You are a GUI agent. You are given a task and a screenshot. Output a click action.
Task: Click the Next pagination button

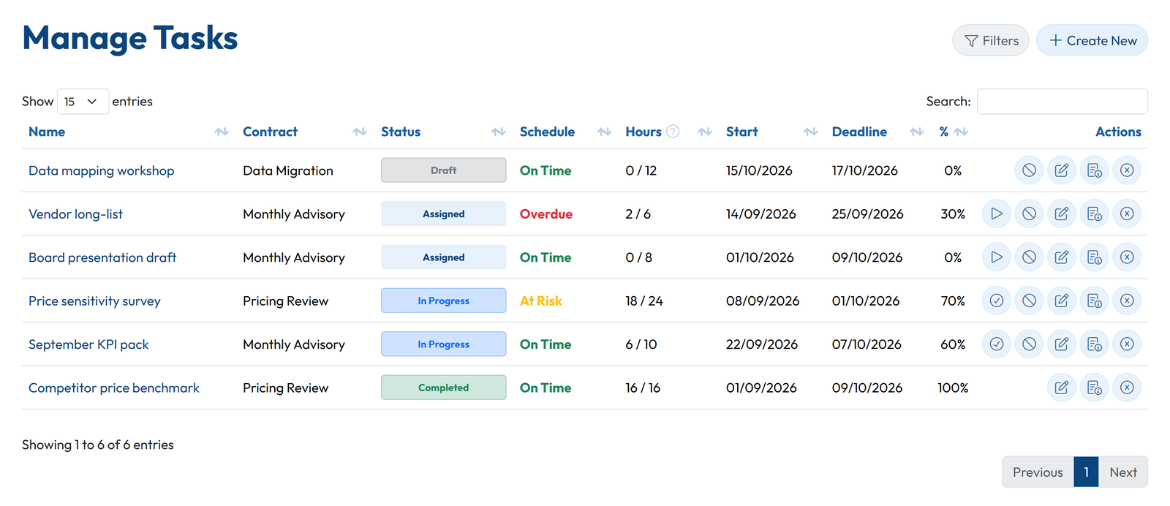click(x=1123, y=472)
